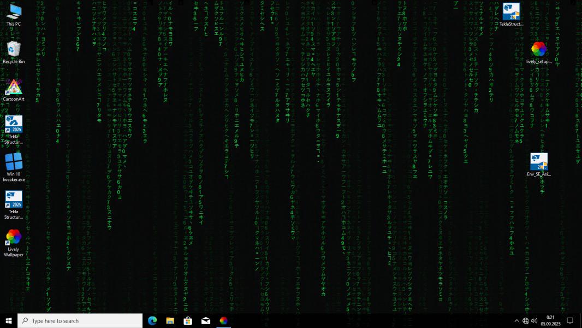Open File Explorer from the taskbar
Image resolution: width=582 pixels, height=328 pixels.
point(170,320)
